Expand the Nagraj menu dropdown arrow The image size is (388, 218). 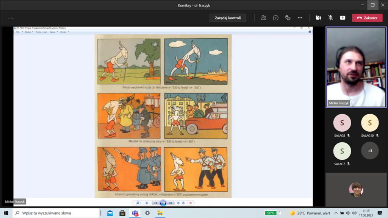click(x=57, y=32)
